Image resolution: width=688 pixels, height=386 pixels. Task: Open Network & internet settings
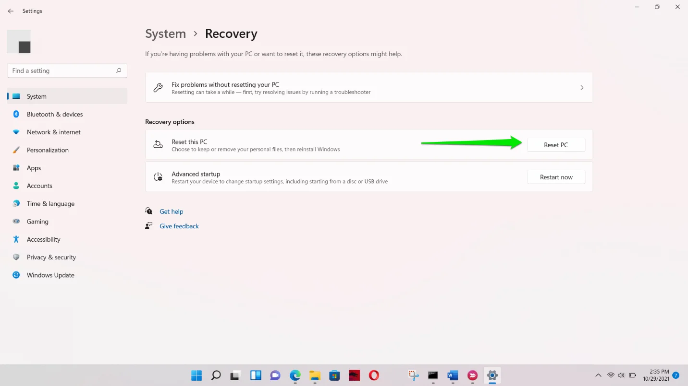click(67, 132)
